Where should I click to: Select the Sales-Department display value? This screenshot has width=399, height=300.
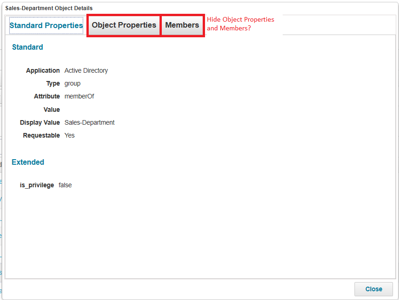(x=89, y=122)
